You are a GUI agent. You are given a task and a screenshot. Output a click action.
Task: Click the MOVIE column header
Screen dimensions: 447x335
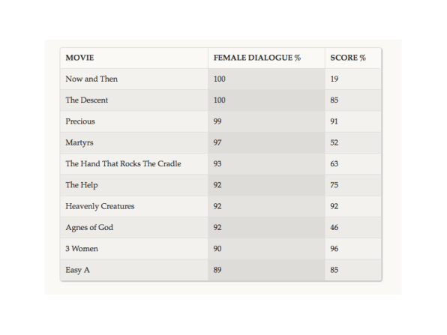coord(79,58)
